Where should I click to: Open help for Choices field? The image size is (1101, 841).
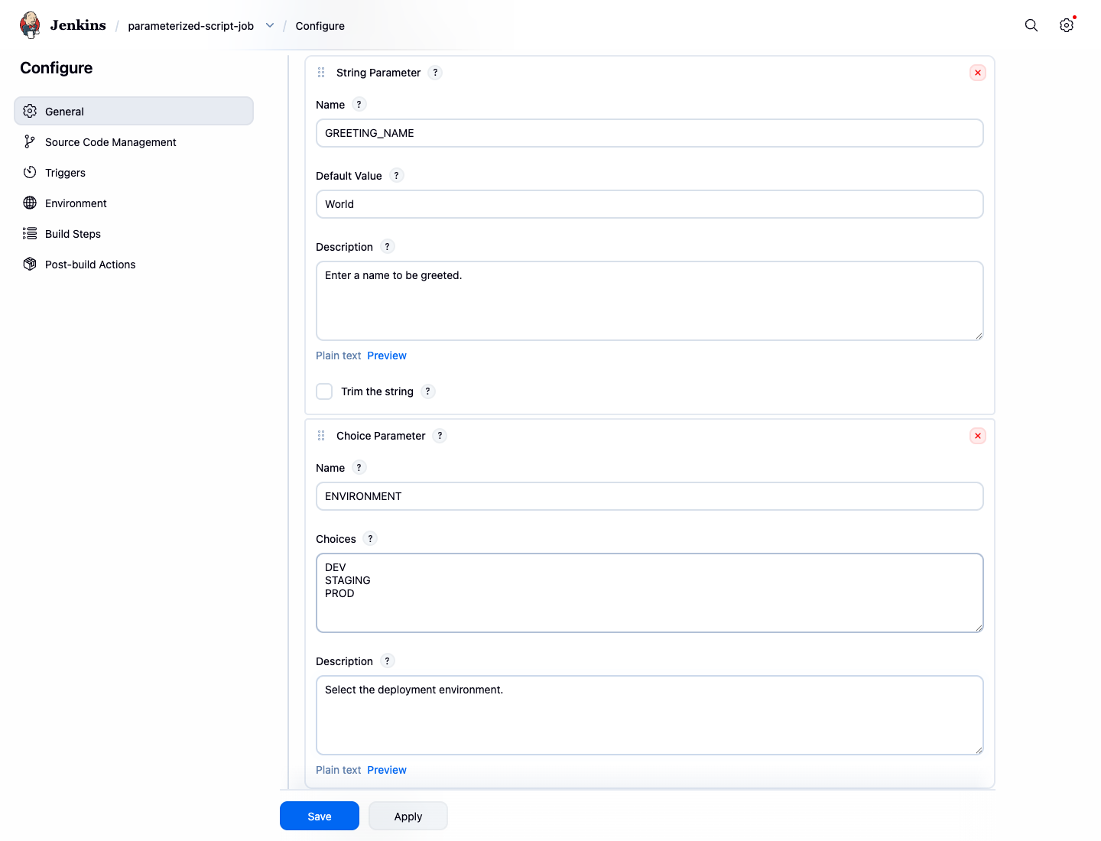[x=370, y=539]
